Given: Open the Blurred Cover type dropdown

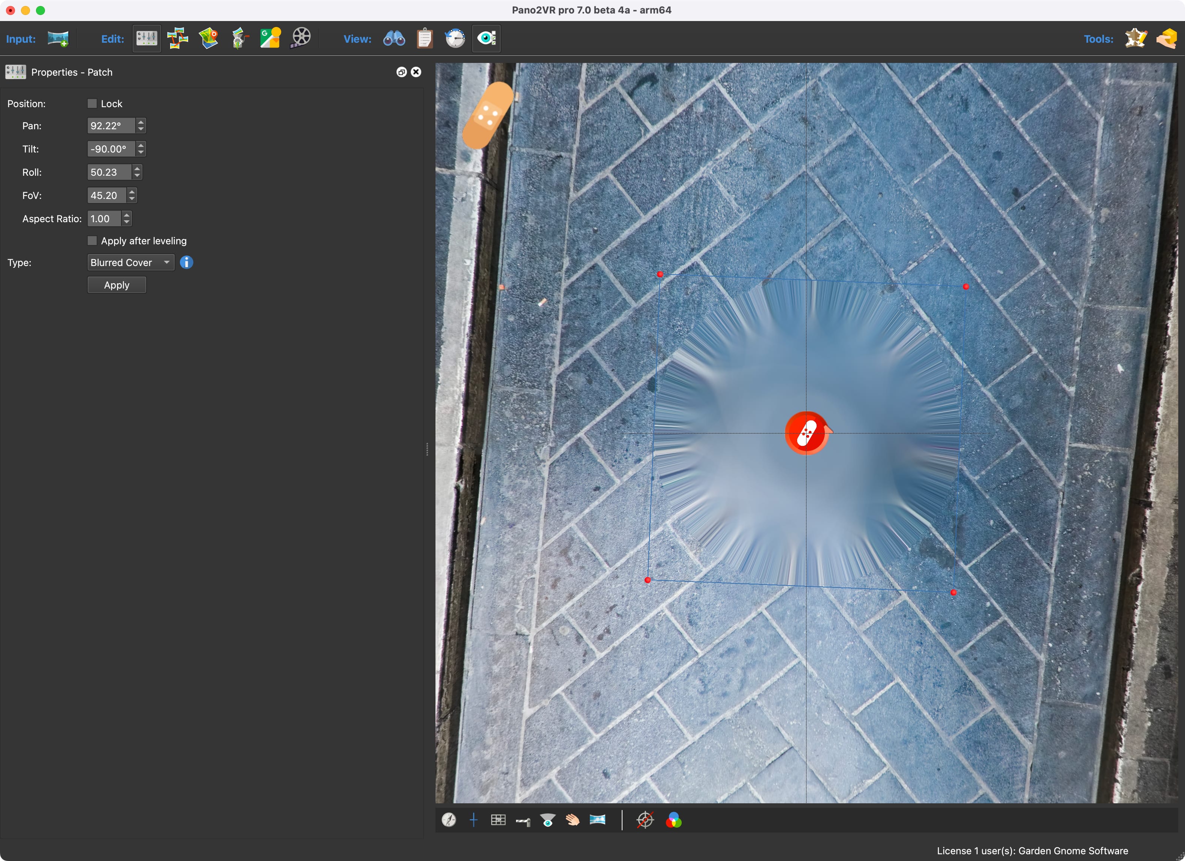Looking at the screenshot, I should pos(131,262).
